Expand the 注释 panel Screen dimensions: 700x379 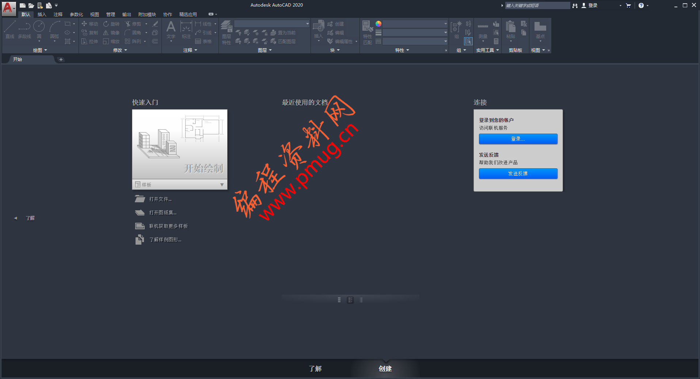point(190,50)
